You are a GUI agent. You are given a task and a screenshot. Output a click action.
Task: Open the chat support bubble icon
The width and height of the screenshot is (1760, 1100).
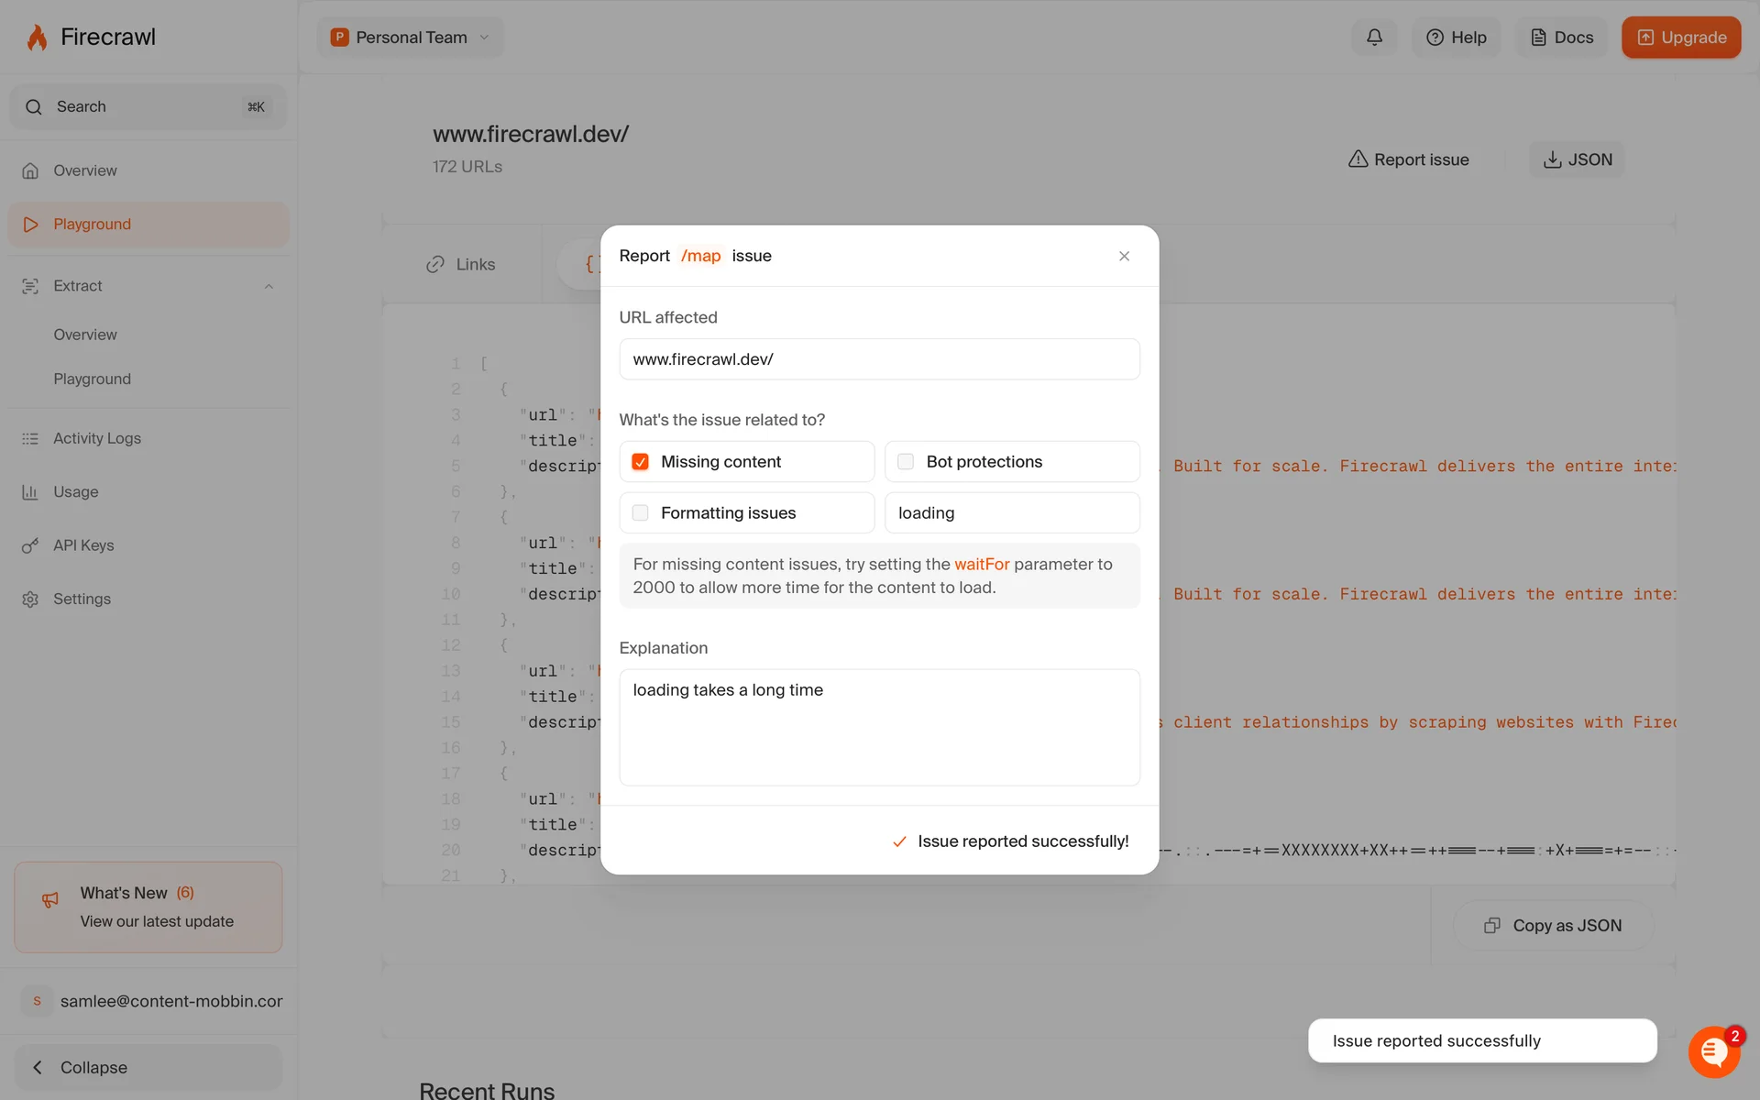(1713, 1051)
